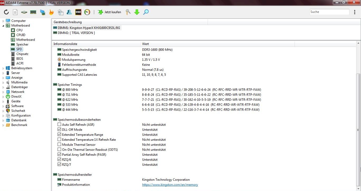The image size is (361, 191).
Task: Click into the Suche search field
Action: pos(329,12)
